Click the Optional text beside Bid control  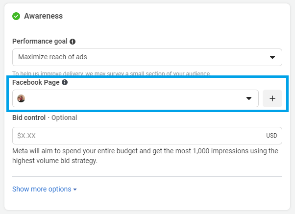coord(64,118)
